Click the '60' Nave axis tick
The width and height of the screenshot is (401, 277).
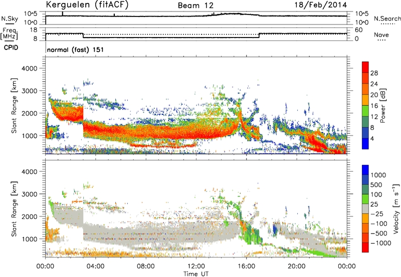(x=359, y=30)
